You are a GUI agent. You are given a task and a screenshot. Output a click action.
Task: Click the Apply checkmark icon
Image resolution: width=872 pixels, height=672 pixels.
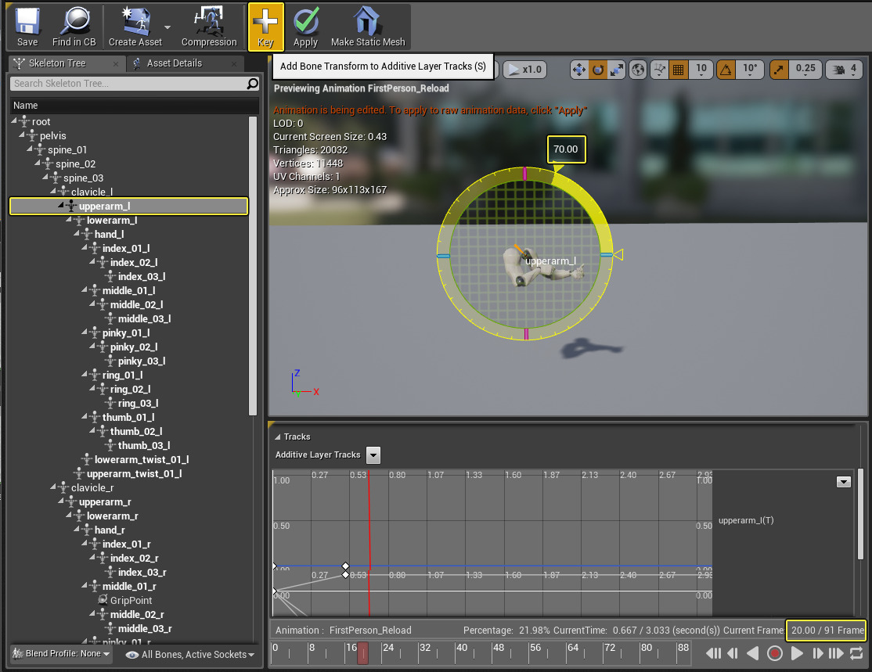click(305, 27)
